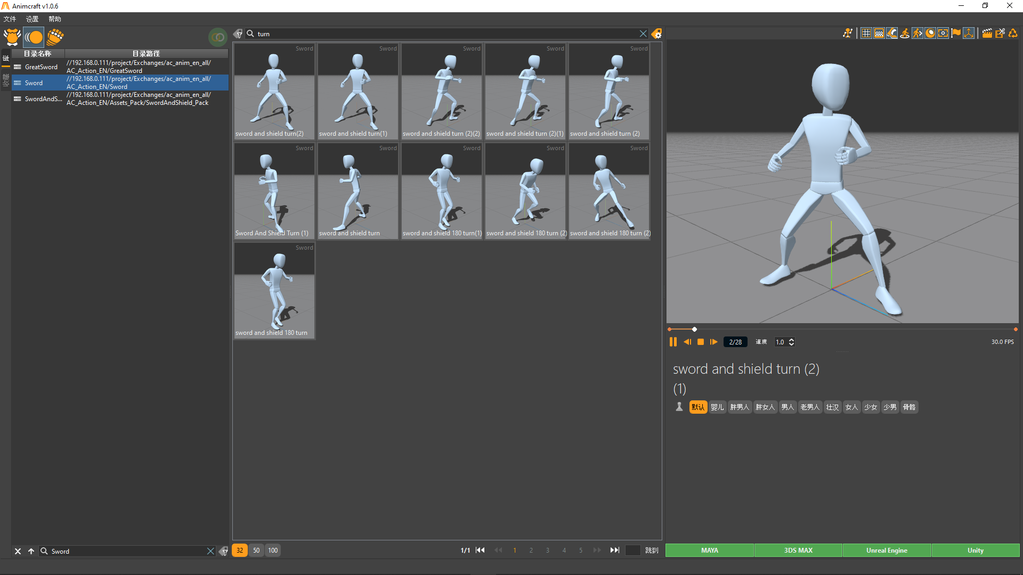The height and width of the screenshot is (575, 1023).
Task: Pause the animation preview
Action: coord(673,342)
